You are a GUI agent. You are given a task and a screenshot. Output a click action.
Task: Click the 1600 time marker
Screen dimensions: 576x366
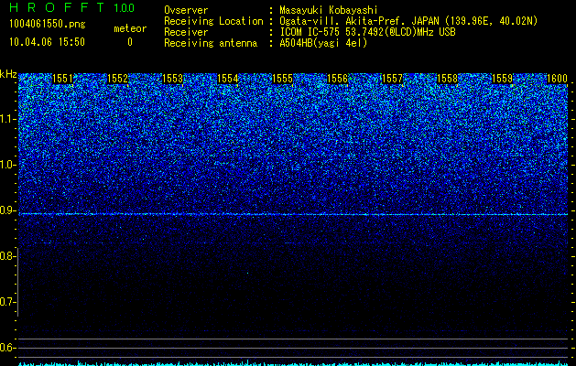pyautogui.click(x=558, y=79)
